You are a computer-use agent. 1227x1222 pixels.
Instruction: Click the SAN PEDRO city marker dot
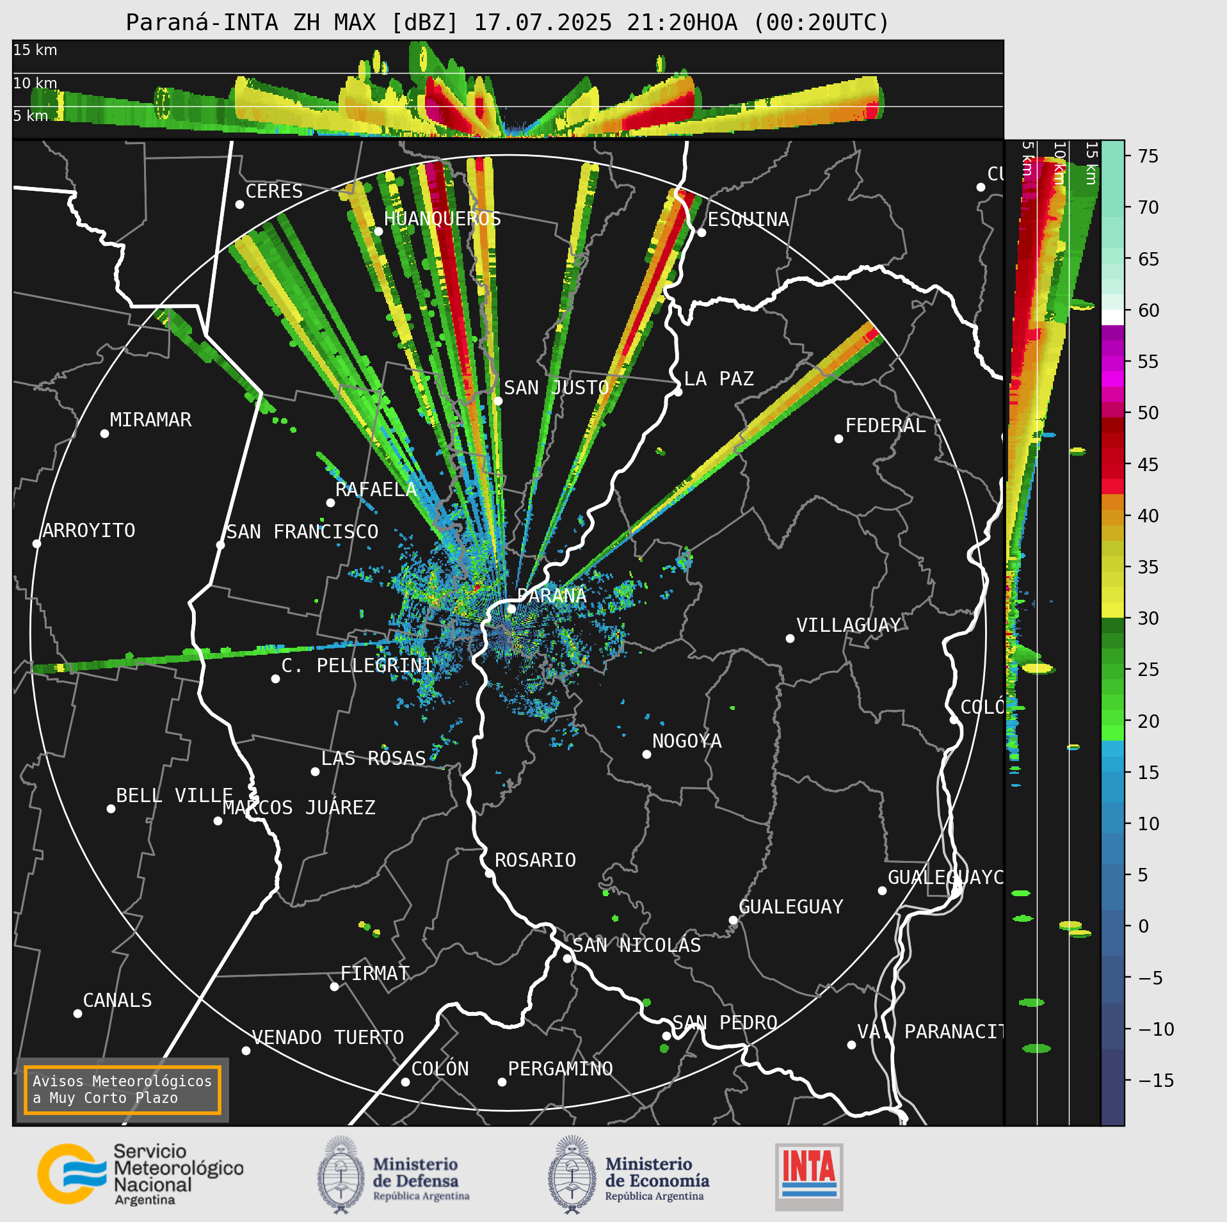666,1036
